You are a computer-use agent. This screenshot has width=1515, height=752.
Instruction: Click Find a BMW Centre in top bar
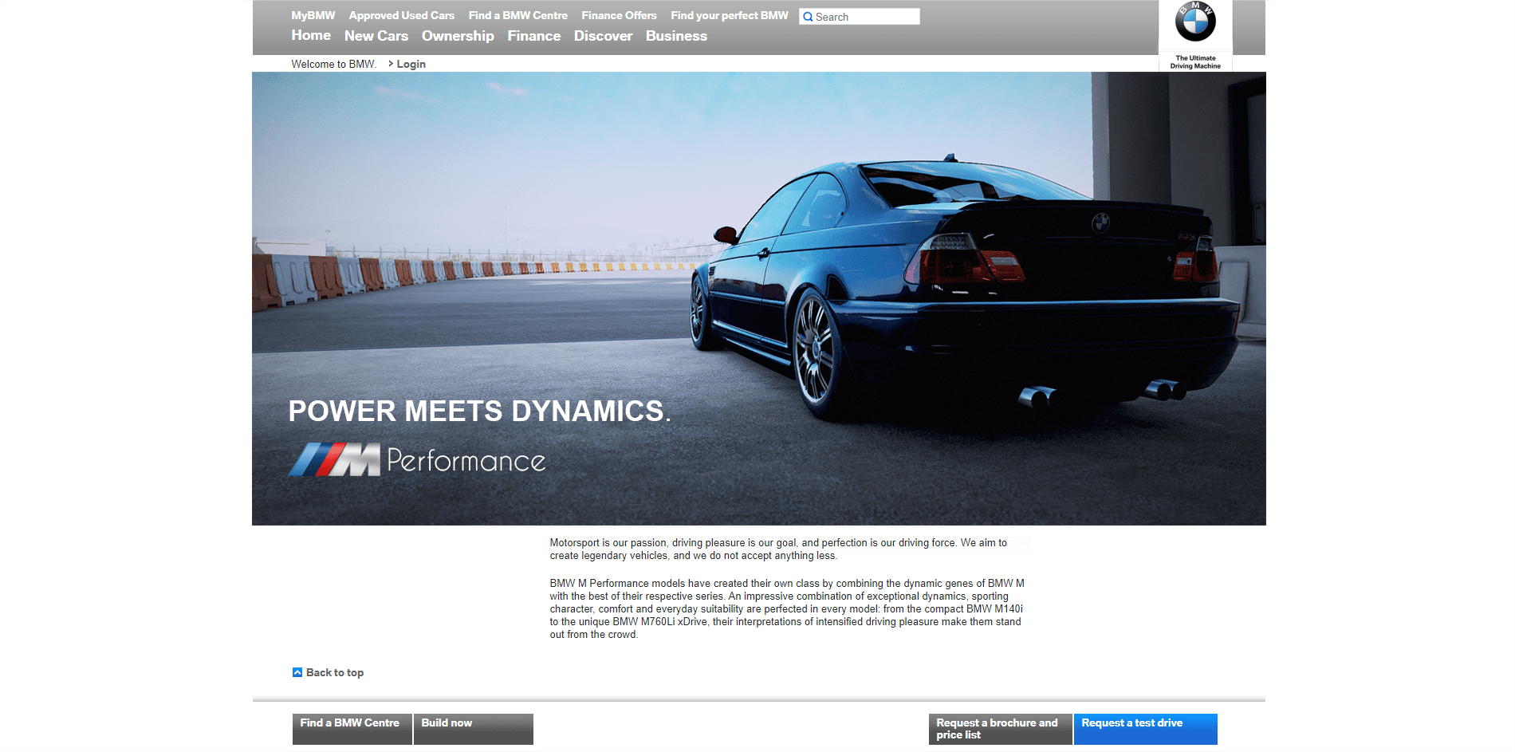(518, 15)
